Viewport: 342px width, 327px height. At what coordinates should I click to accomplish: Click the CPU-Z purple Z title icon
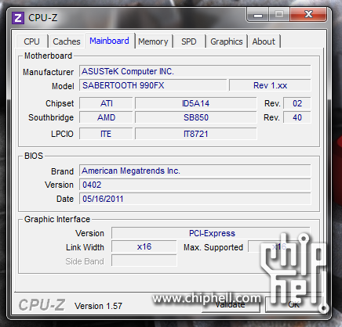[x=18, y=18]
